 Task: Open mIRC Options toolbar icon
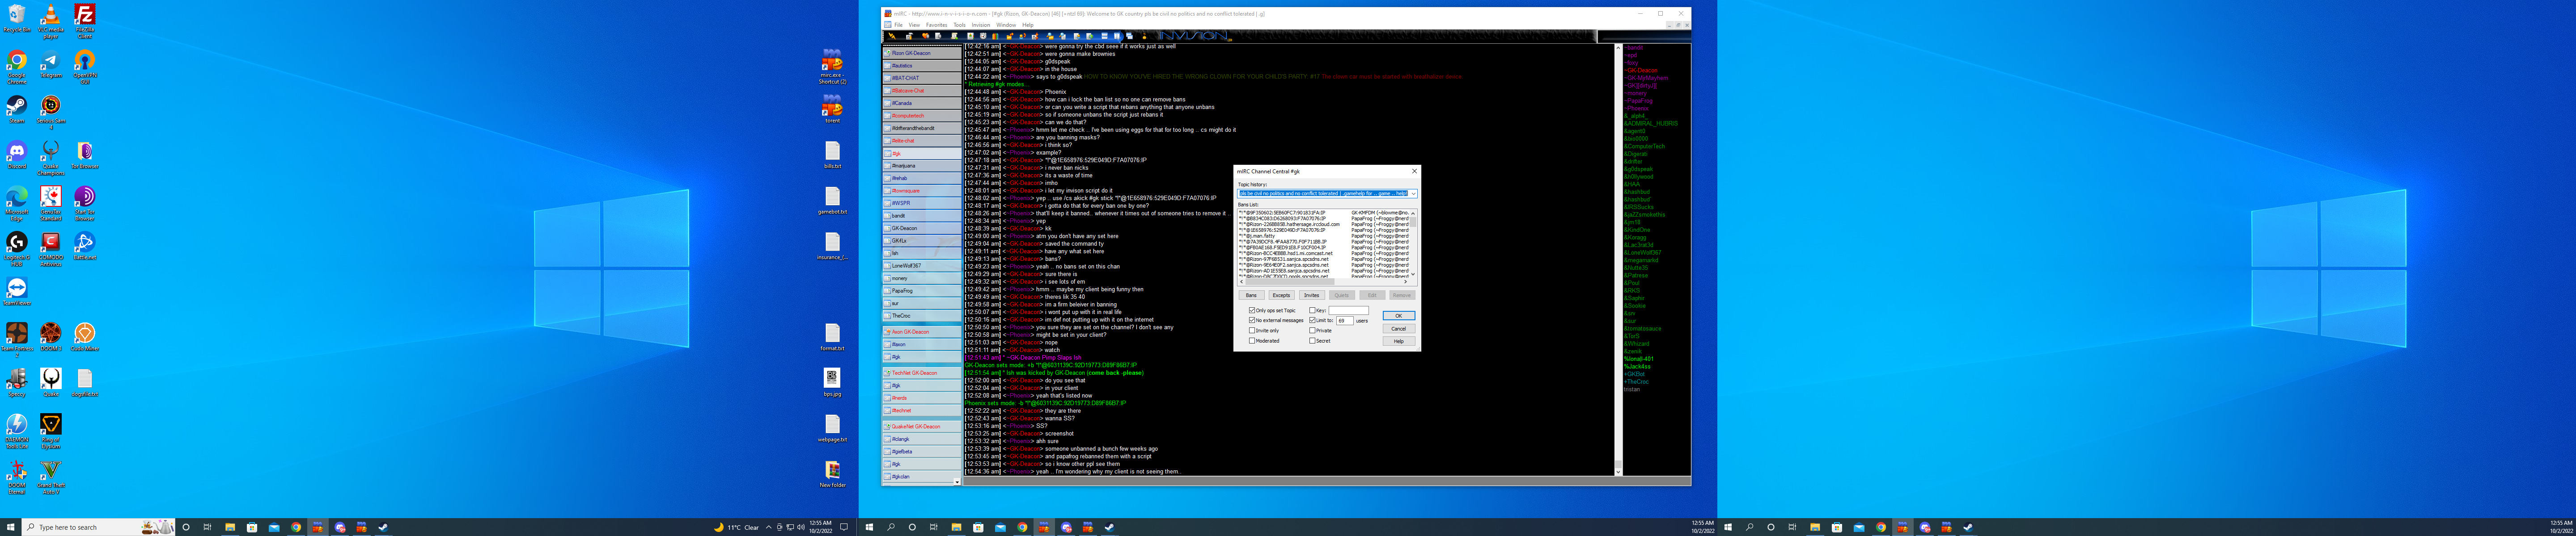click(x=910, y=36)
